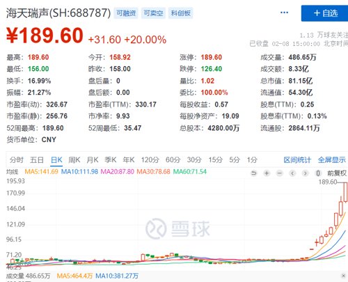Shift chart right with the right arrow icon

(306, 173)
